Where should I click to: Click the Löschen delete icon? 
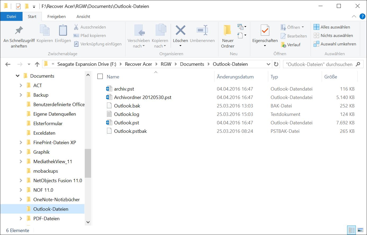(x=180, y=31)
